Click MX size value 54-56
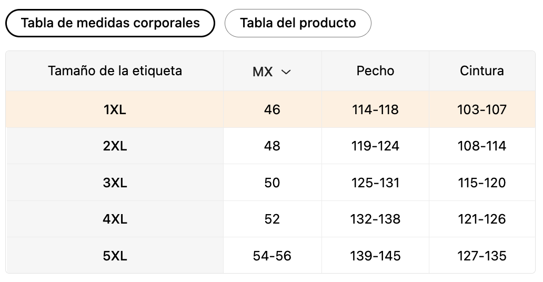Viewport: 543px width, 282px height. pos(272,256)
